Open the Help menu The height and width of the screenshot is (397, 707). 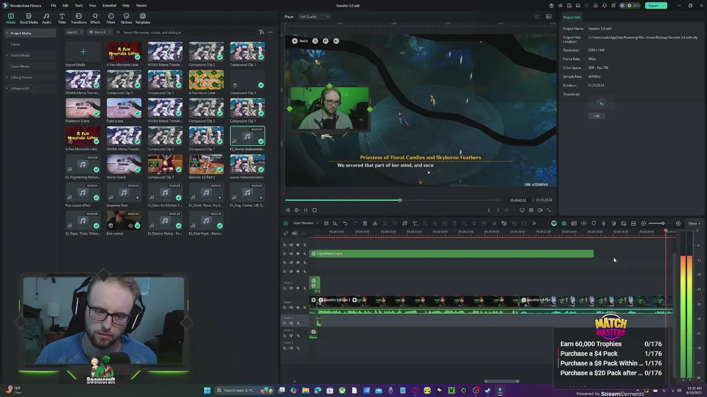(125, 6)
